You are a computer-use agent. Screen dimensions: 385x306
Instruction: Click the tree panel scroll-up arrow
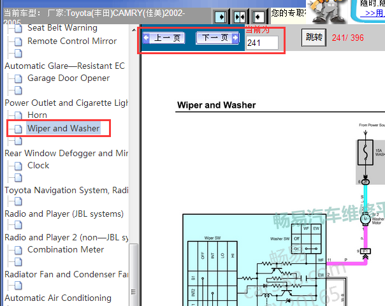(134, 30)
